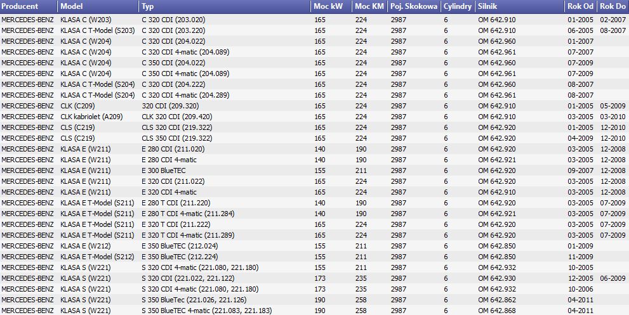
Task: Sort by the Poj. Skokowa column header
Action: (414, 6)
